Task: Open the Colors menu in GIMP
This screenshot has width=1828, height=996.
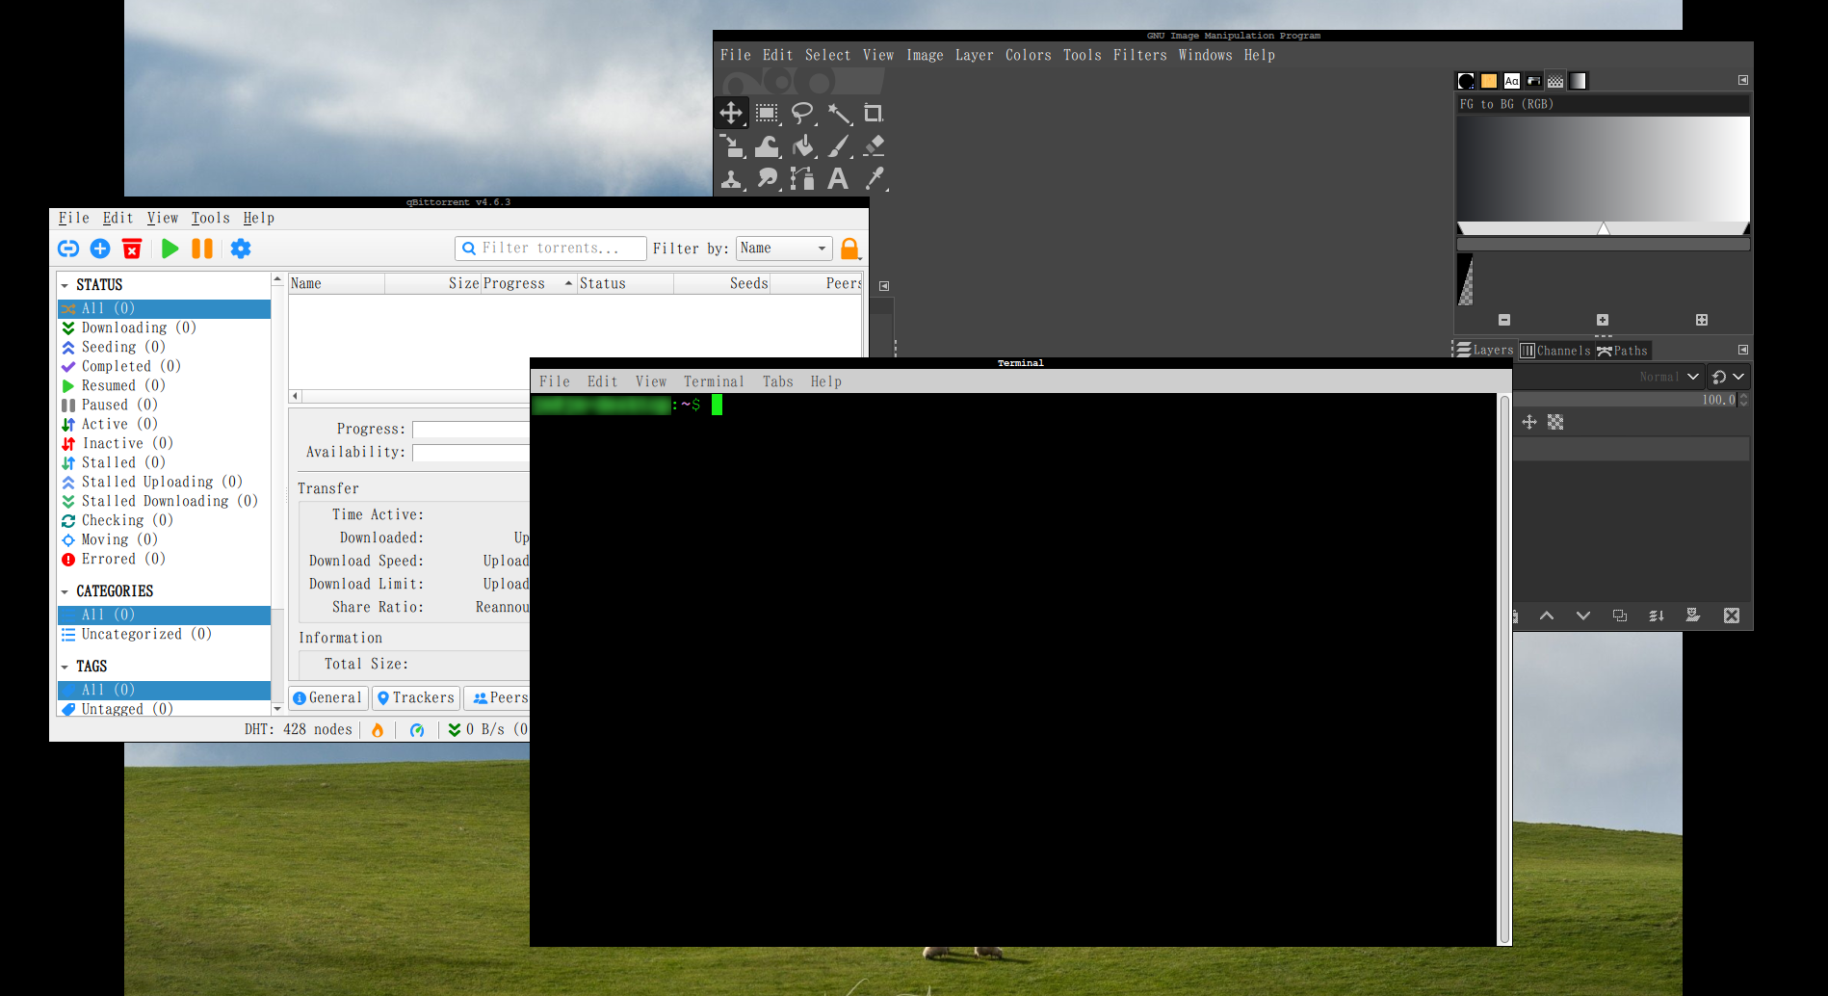Action: pyautogui.click(x=1029, y=56)
